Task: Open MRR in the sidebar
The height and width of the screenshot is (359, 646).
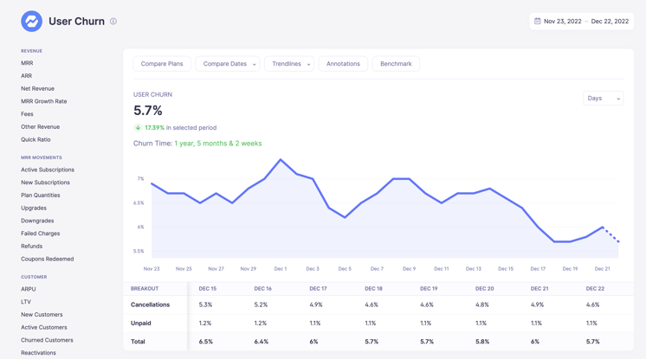Action: [27, 63]
